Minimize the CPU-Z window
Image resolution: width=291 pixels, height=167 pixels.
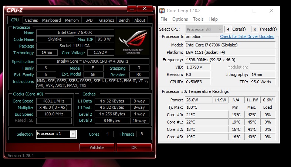pos(132,9)
